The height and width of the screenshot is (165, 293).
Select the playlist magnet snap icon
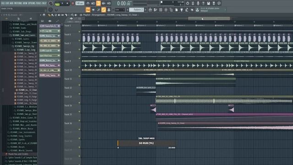(x=44, y=15)
